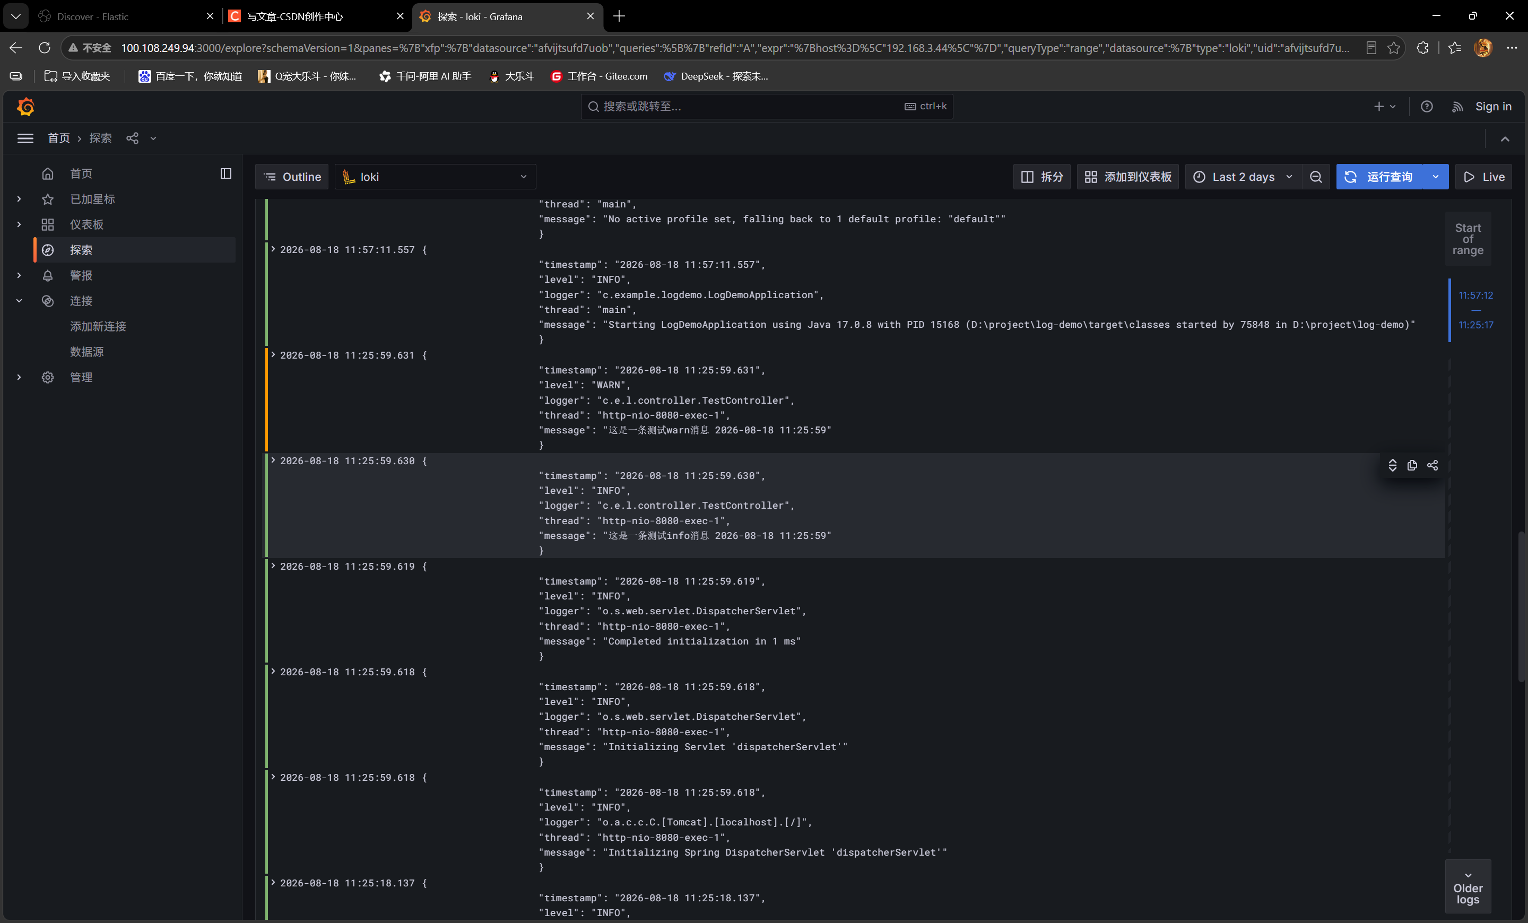The width and height of the screenshot is (1528, 923).
Task: Expand log entry 11:25:59.619
Action: pos(273,565)
